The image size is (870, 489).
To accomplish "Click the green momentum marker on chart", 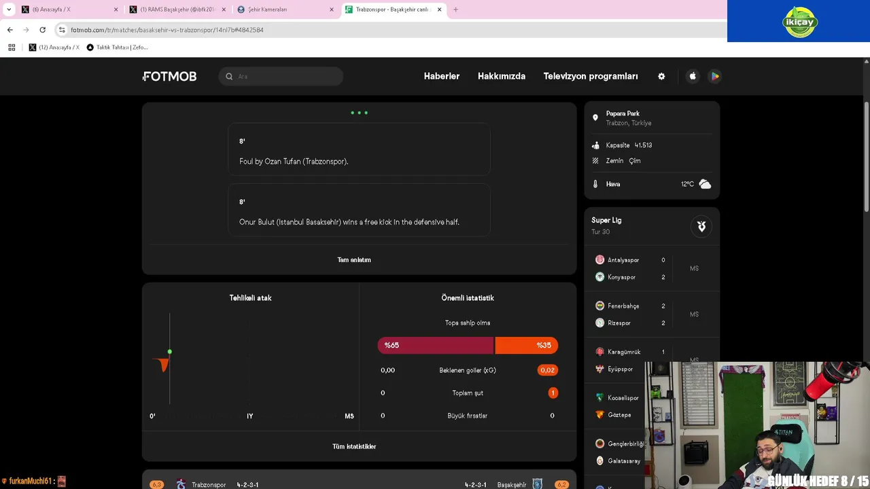I will [x=170, y=352].
